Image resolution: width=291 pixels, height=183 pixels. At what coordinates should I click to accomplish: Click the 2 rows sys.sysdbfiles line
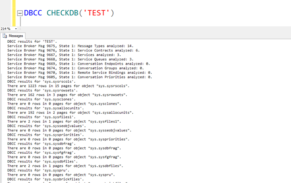(x=65, y=166)
